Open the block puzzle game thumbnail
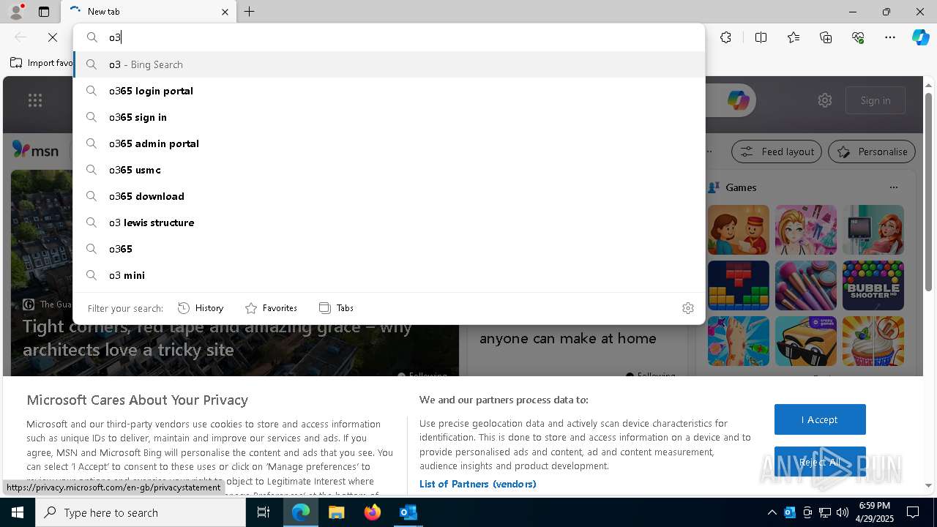937x527 pixels. [739, 285]
